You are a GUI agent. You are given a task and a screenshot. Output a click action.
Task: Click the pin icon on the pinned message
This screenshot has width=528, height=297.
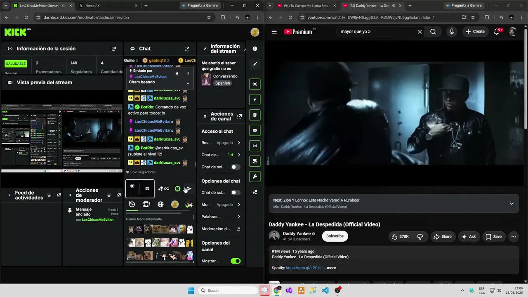(177, 73)
